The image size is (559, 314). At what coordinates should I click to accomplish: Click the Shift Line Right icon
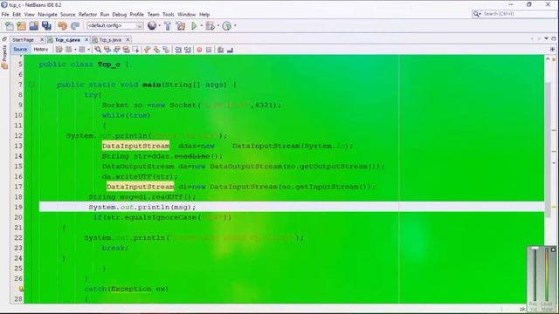pyautogui.click(x=188, y=50)
